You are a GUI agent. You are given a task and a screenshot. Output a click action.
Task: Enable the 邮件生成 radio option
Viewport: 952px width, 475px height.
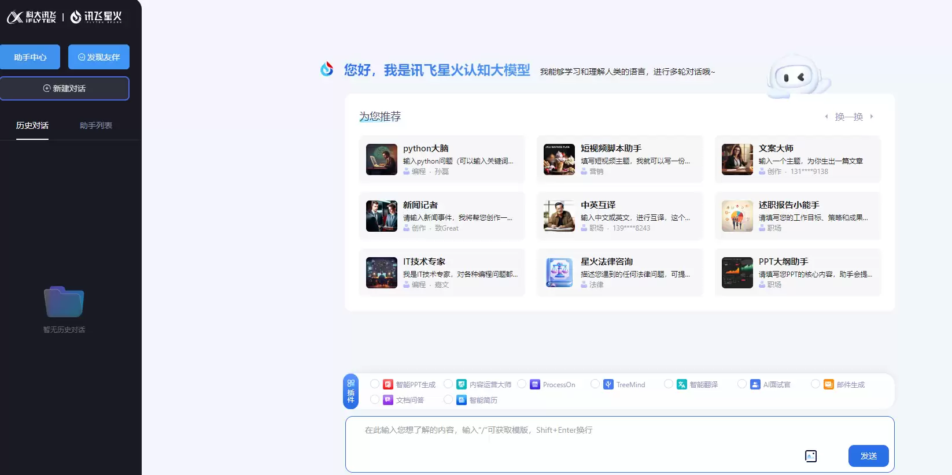816,384
